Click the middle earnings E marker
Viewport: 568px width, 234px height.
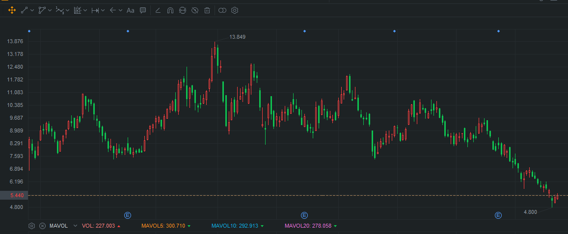304,215
